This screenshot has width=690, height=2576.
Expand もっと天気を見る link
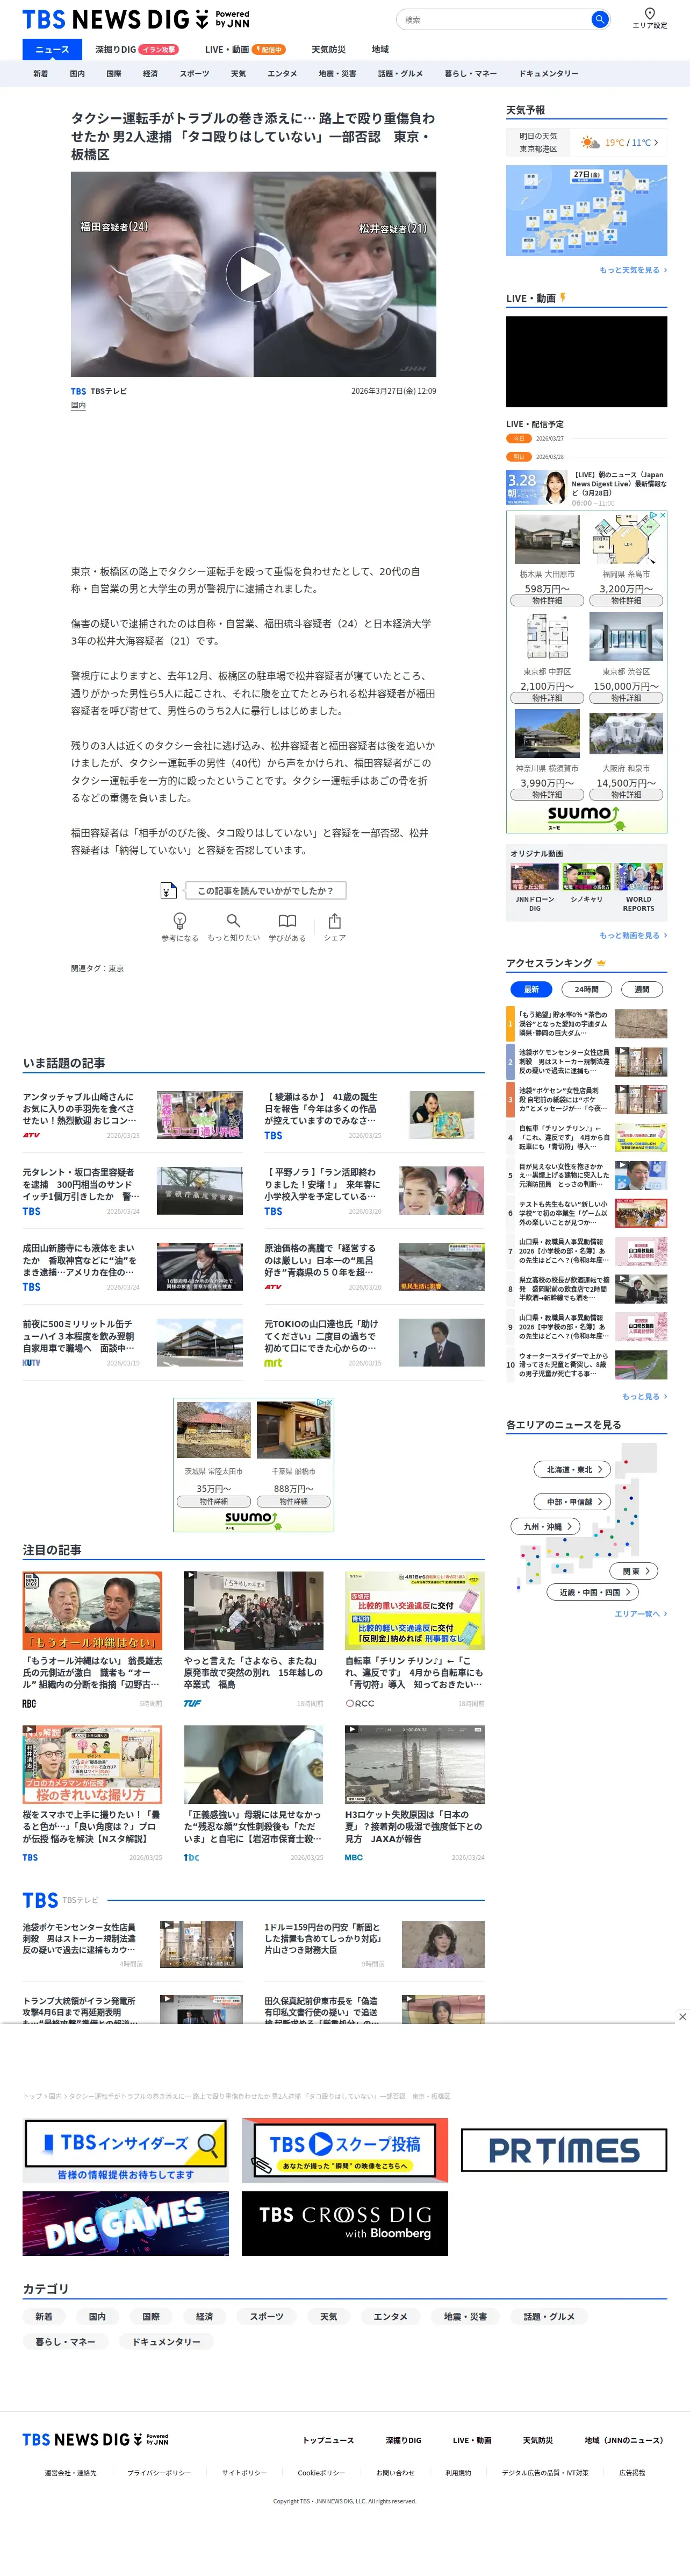point(633,270)
